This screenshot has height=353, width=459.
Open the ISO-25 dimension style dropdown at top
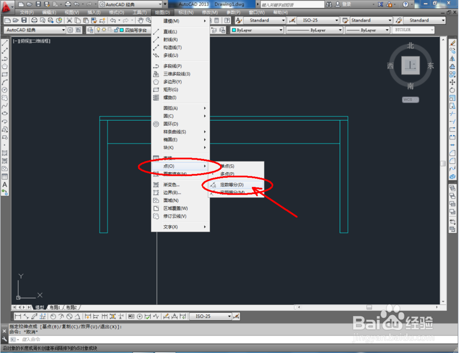[x=318, y=20]
